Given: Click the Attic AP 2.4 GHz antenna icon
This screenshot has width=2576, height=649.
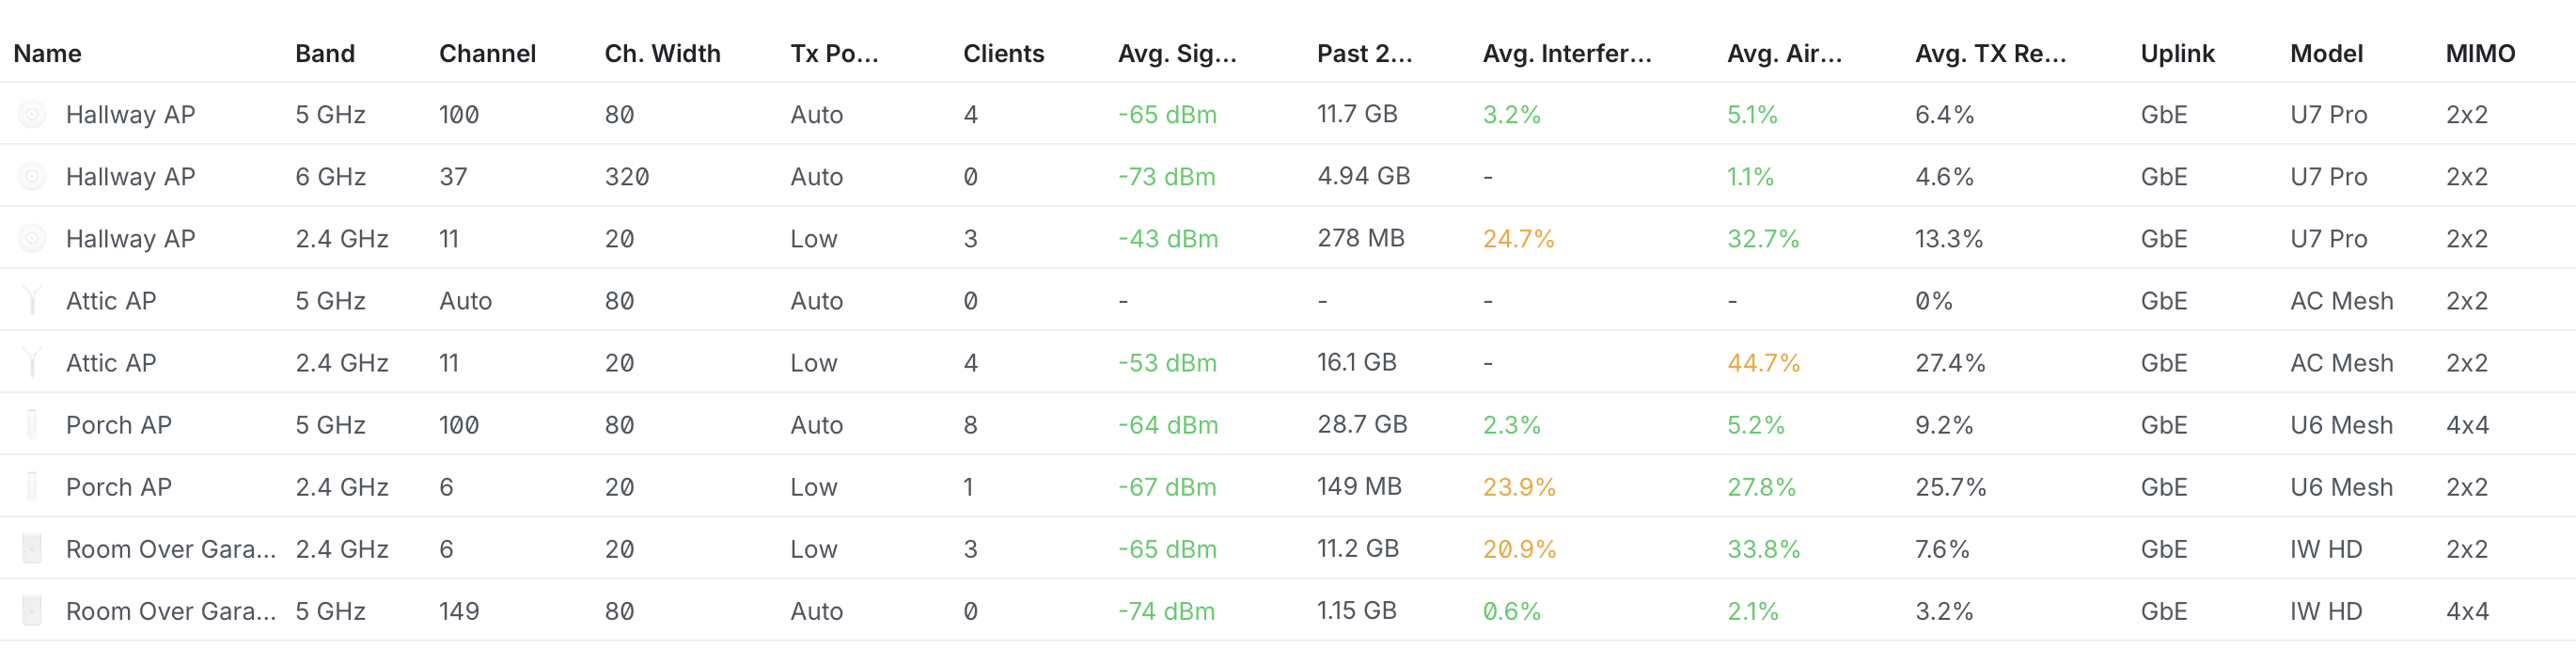Looking at the screenshot, I should [32, 363].
